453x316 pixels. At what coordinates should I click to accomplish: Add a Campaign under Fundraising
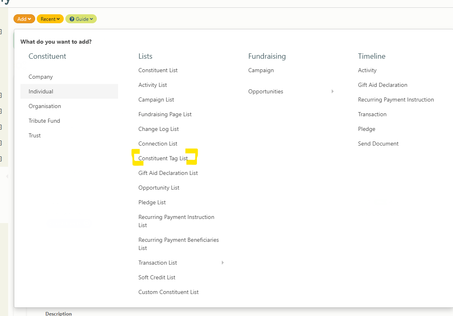261,71
